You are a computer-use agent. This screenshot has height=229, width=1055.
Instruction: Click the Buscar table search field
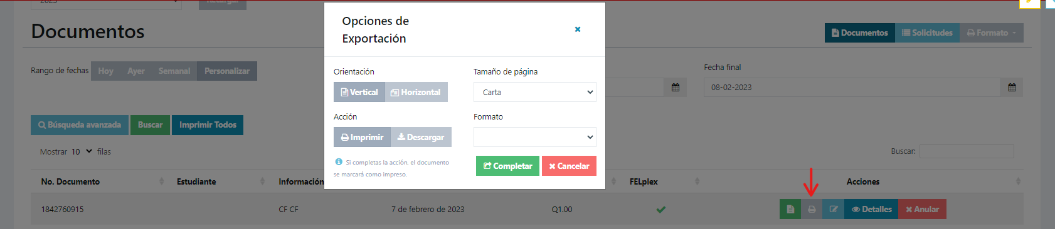(967, 151)
